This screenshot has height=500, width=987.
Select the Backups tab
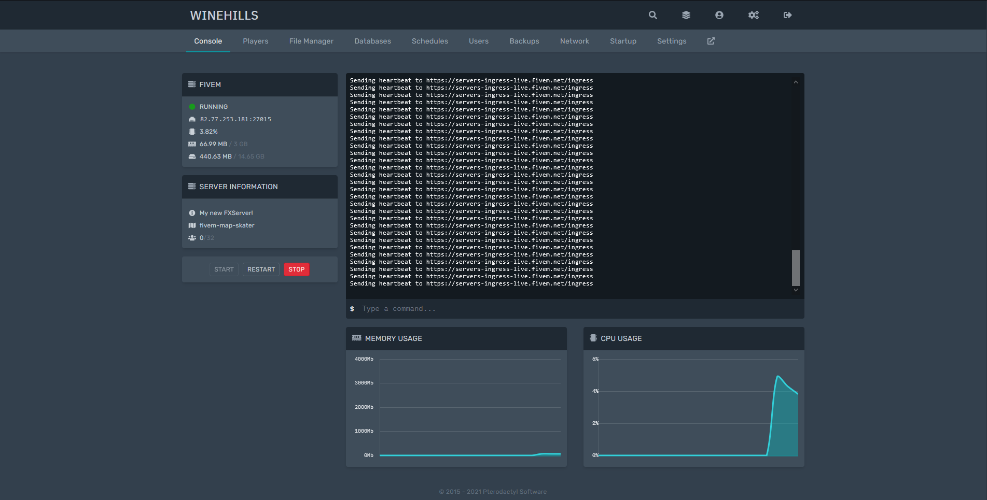524,41
